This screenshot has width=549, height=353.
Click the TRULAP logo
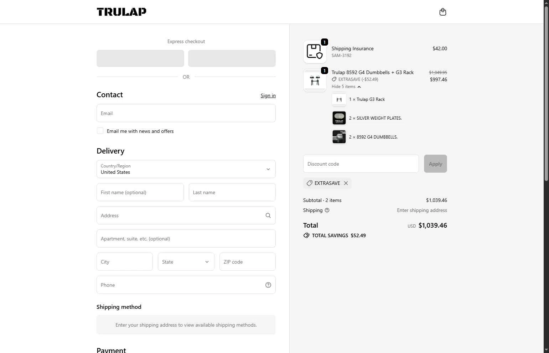[121, 12]
